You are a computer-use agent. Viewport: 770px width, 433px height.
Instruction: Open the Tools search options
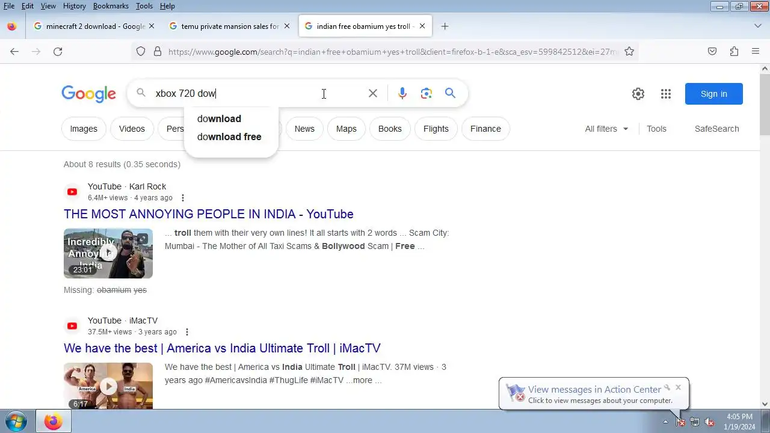656,129
